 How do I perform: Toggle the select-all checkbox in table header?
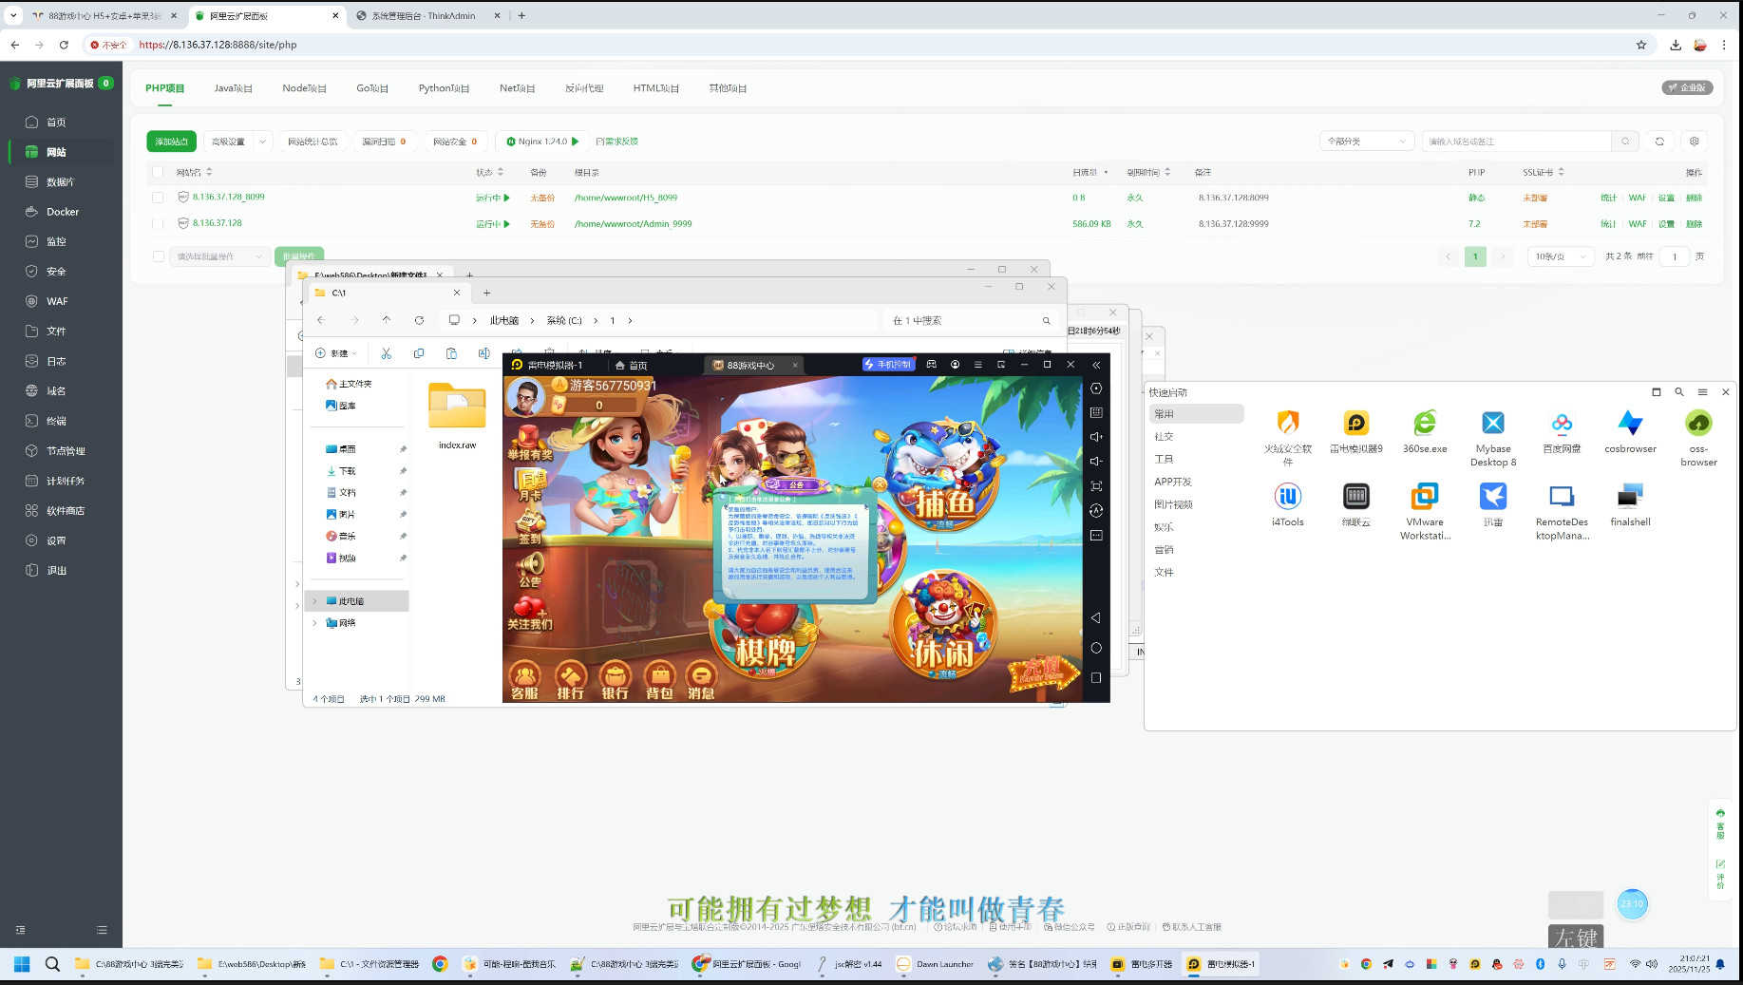pyautogui.click(x=158, y=173)
